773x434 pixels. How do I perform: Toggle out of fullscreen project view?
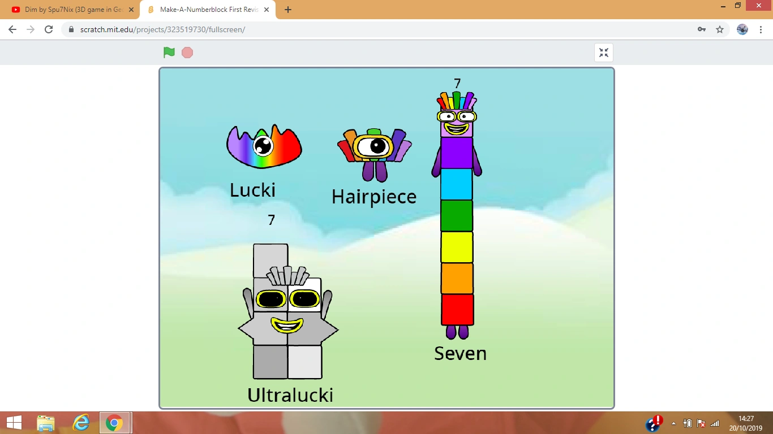tap(603, 52)
